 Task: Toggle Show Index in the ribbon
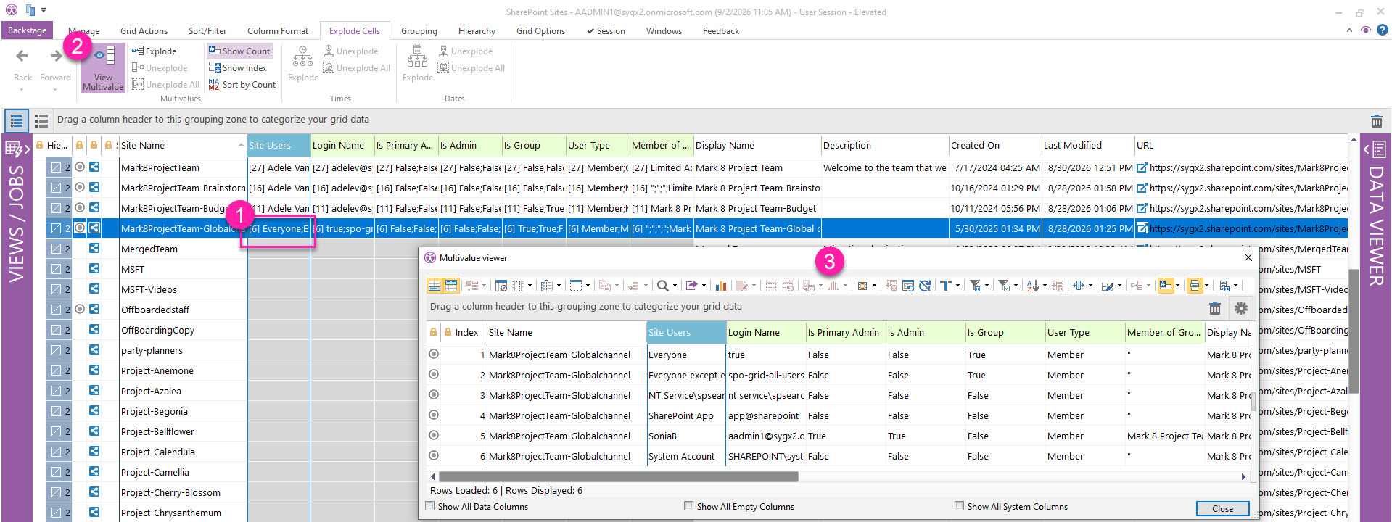pos(237,68)
